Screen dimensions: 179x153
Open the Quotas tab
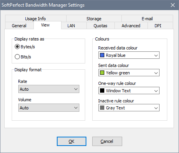tap(100, 26)
